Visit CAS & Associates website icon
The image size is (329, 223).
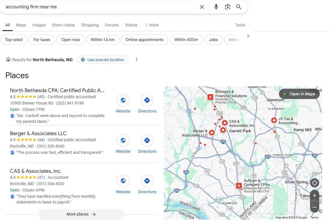point(123,181)
